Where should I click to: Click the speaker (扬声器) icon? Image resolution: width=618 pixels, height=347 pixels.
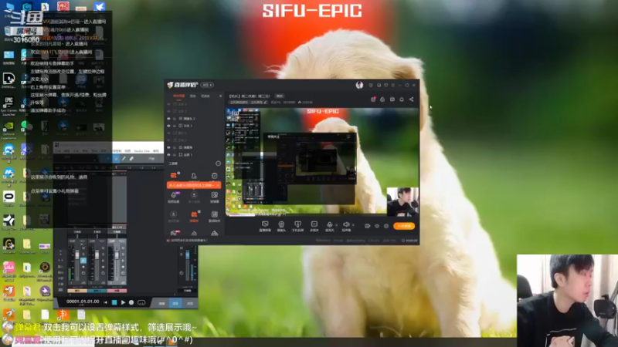tap(345, 226)
